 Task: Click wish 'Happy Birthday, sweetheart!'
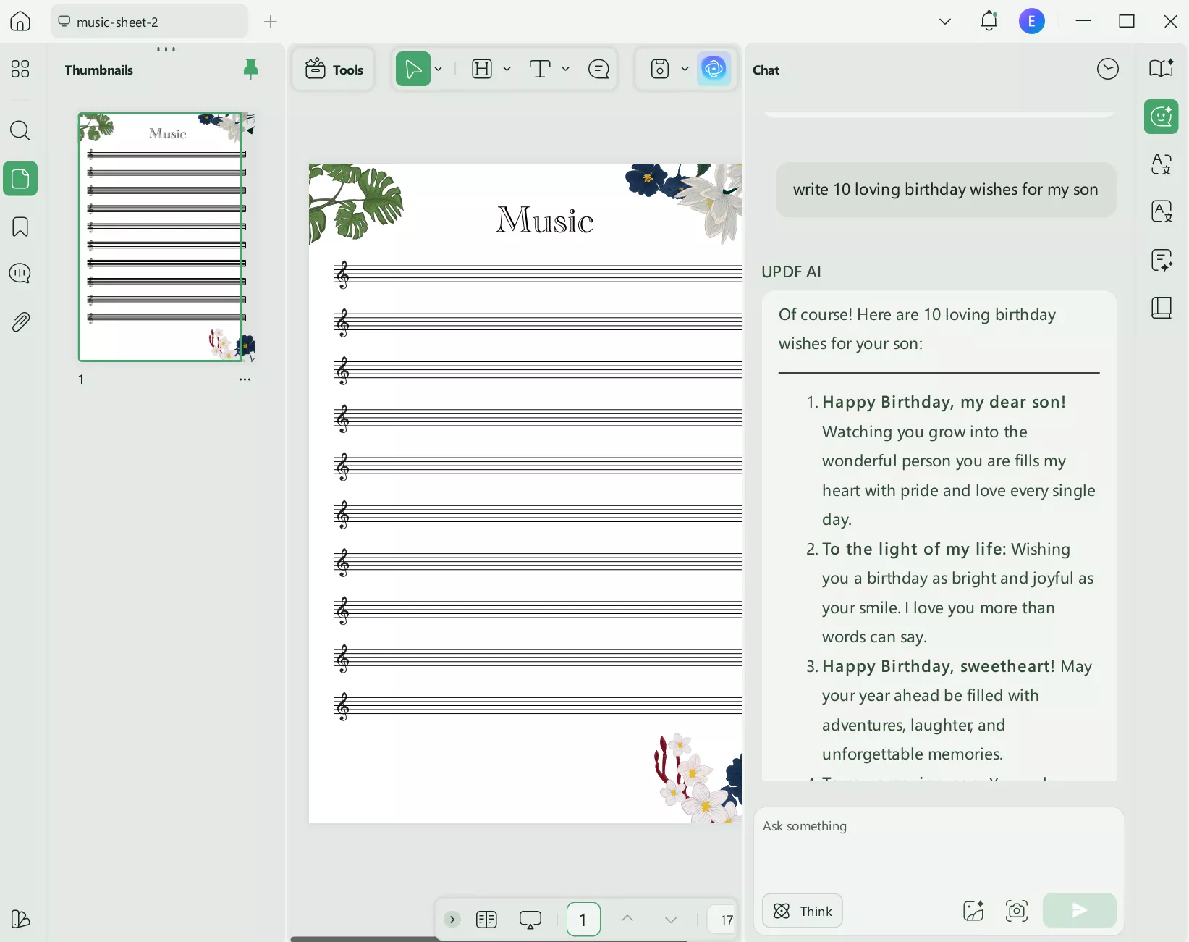point(939,667)
